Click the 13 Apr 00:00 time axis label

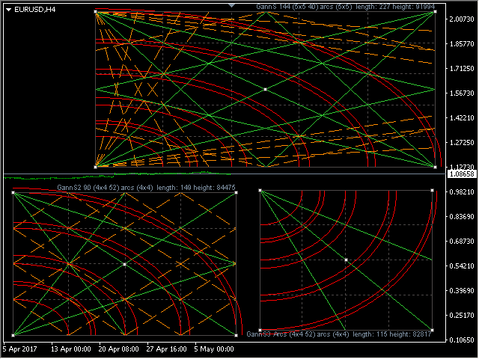tap(71, 349)
